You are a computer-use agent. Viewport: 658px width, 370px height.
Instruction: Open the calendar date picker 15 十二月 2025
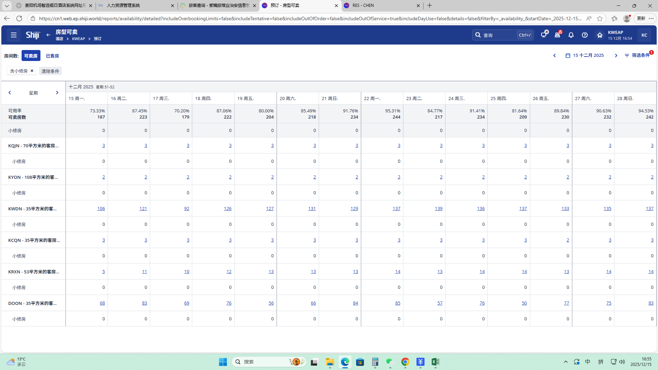pyautogui.click(x=585, y=56)
